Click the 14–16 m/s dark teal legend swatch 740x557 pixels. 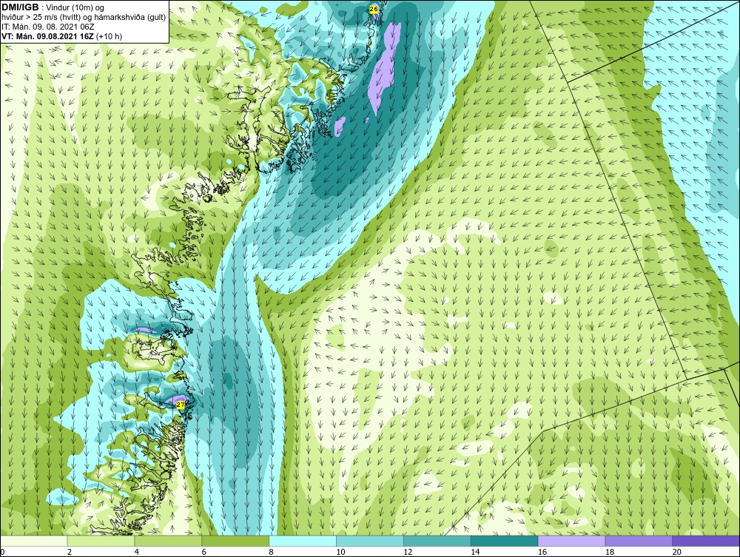click(x=505, y=541)
